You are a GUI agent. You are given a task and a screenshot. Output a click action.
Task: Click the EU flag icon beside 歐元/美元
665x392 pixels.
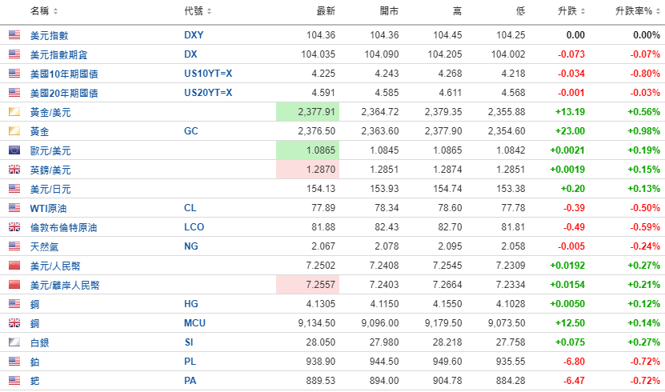tap(14, 150)
